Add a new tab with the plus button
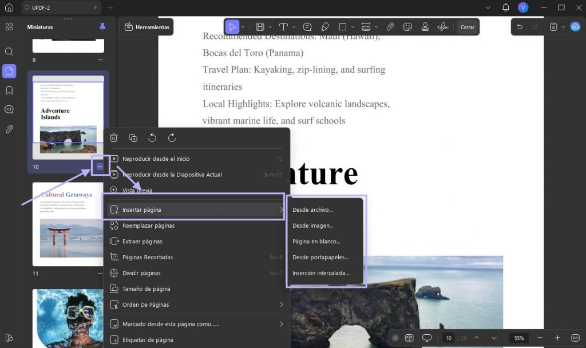 click(110, 7)
